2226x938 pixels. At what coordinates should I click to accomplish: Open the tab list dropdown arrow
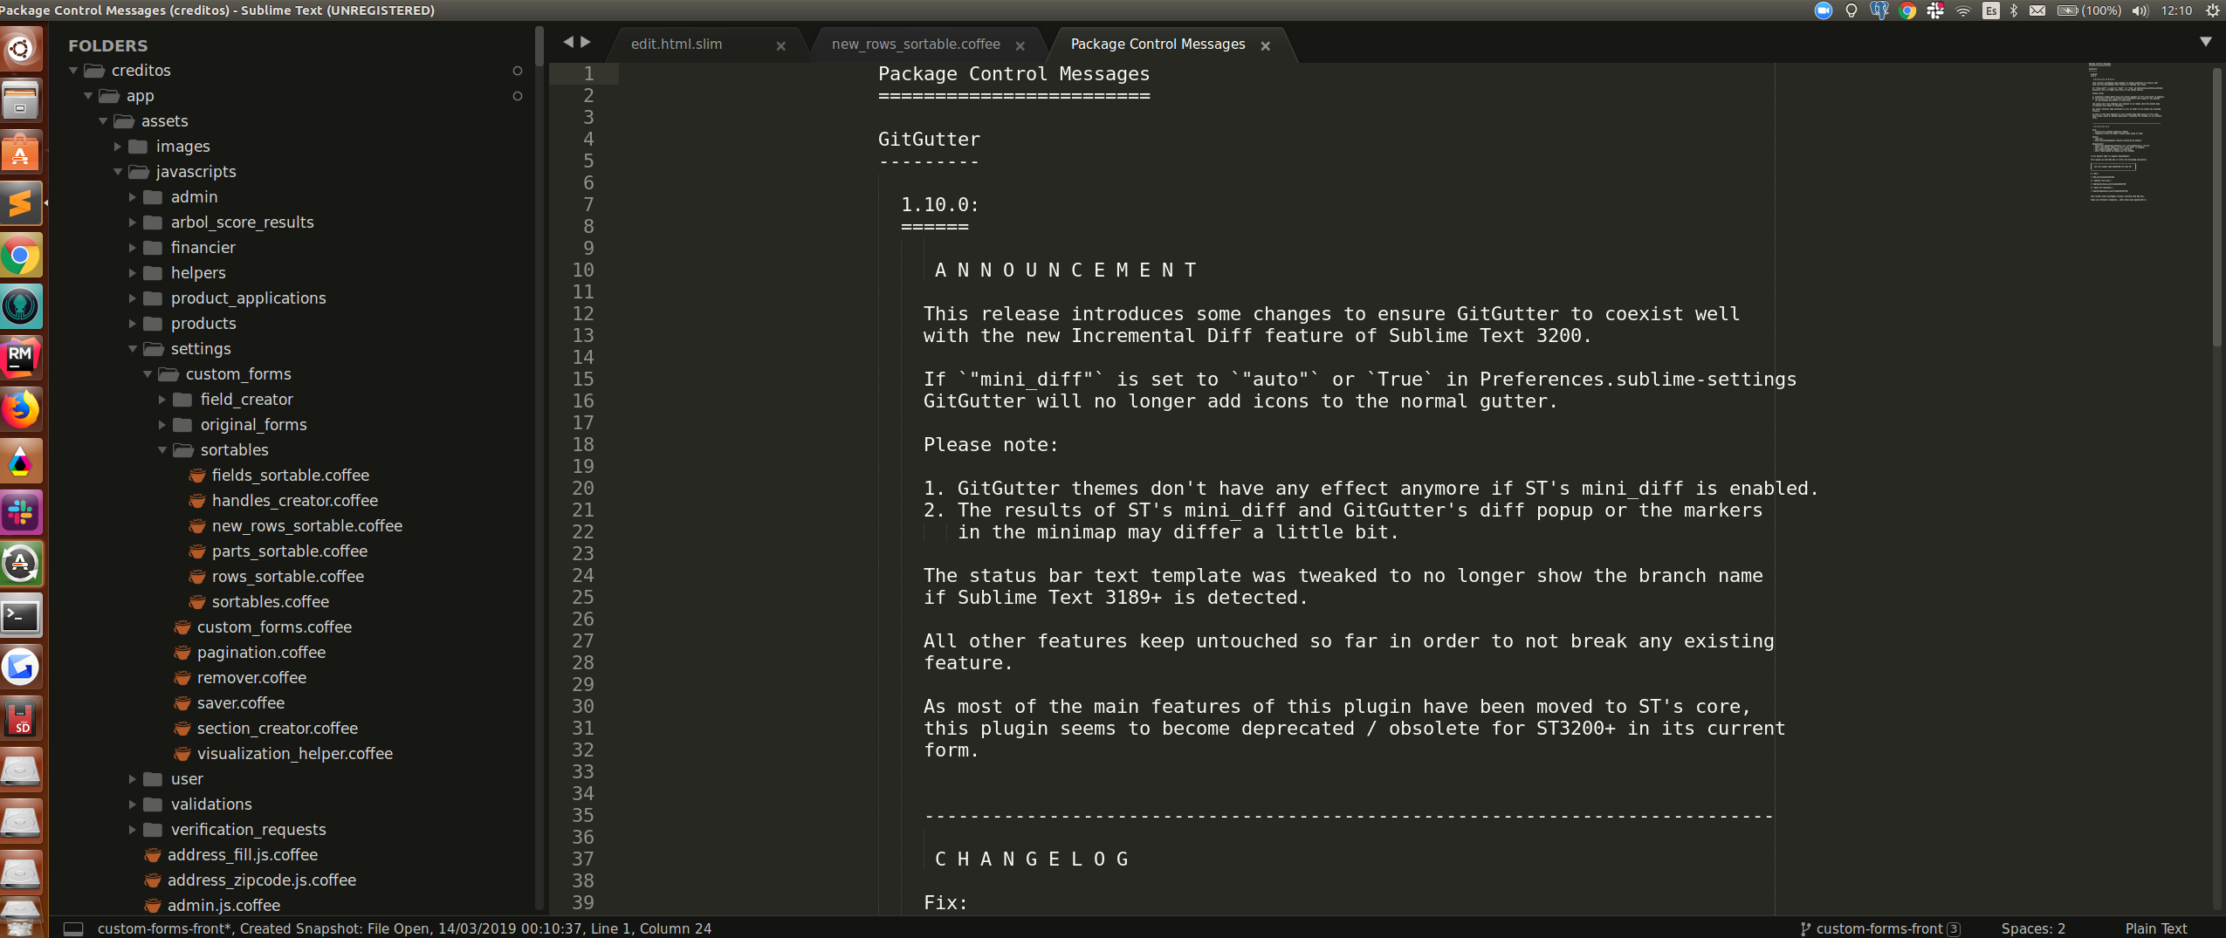tap(2206, 42)
